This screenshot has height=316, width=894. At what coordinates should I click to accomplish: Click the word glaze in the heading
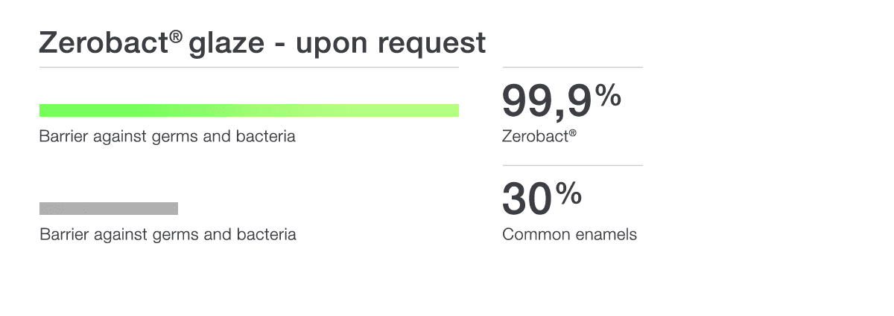pyautogui.click(x=228, y=45)
